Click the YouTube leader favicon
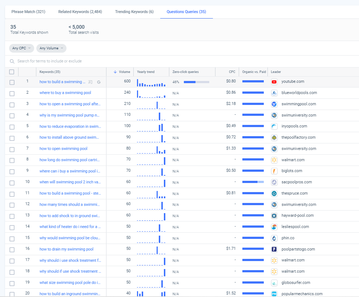The width and height of the screenshot is (359, 297). click(274, 82)
